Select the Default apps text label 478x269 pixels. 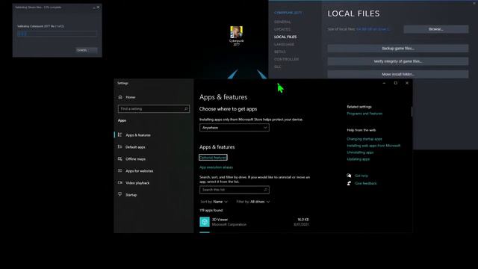point(135,147)
